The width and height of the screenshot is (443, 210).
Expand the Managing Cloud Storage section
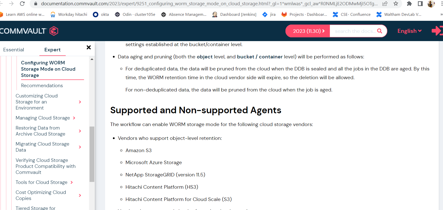click(x=74, y=118)
